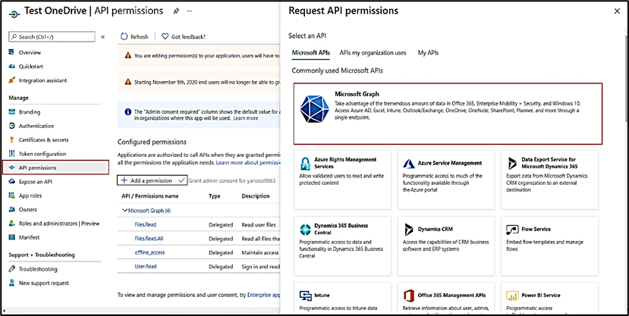Refresh the API permissions list
The image size is (629, 316).
tap(135, 36)
